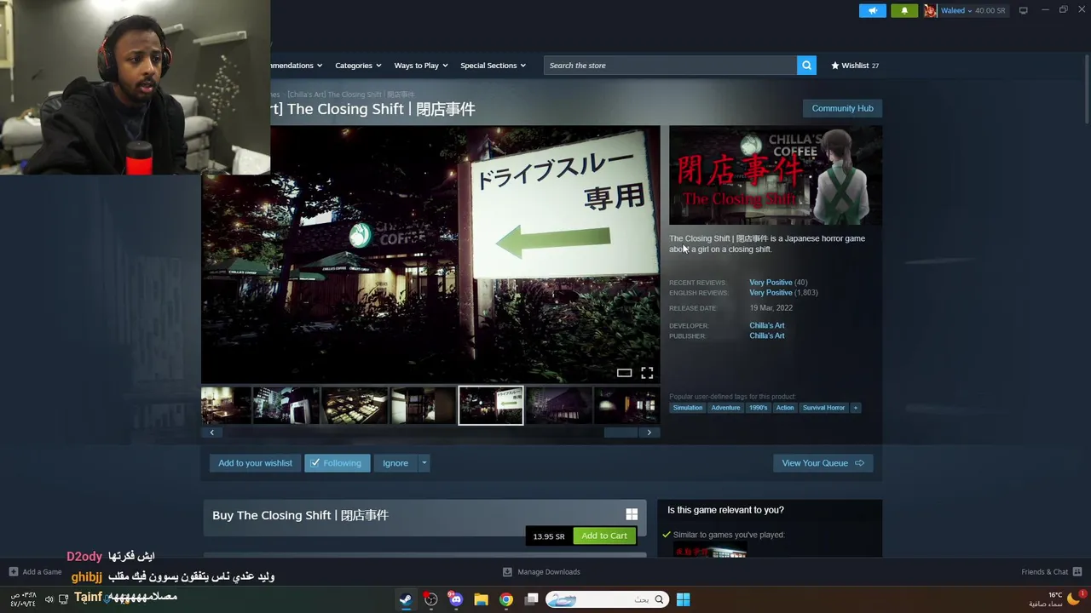This screenshot has height=613, width=1091.
Task: Expand the Categories menu
Action: tap(357, 66)
